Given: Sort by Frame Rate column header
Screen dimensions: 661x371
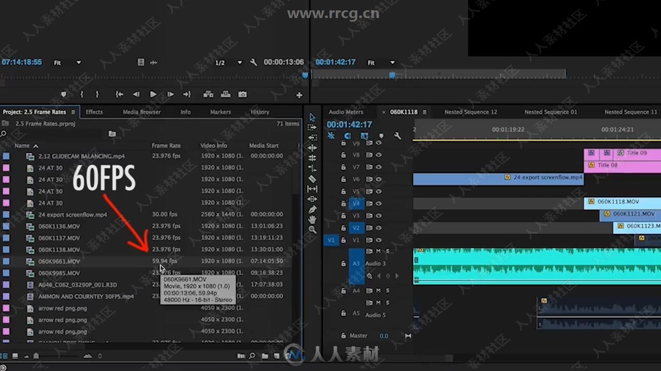Looking at the screenshot, I should tap(166, 146).
